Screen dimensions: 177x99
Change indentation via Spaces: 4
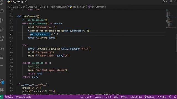99,97
